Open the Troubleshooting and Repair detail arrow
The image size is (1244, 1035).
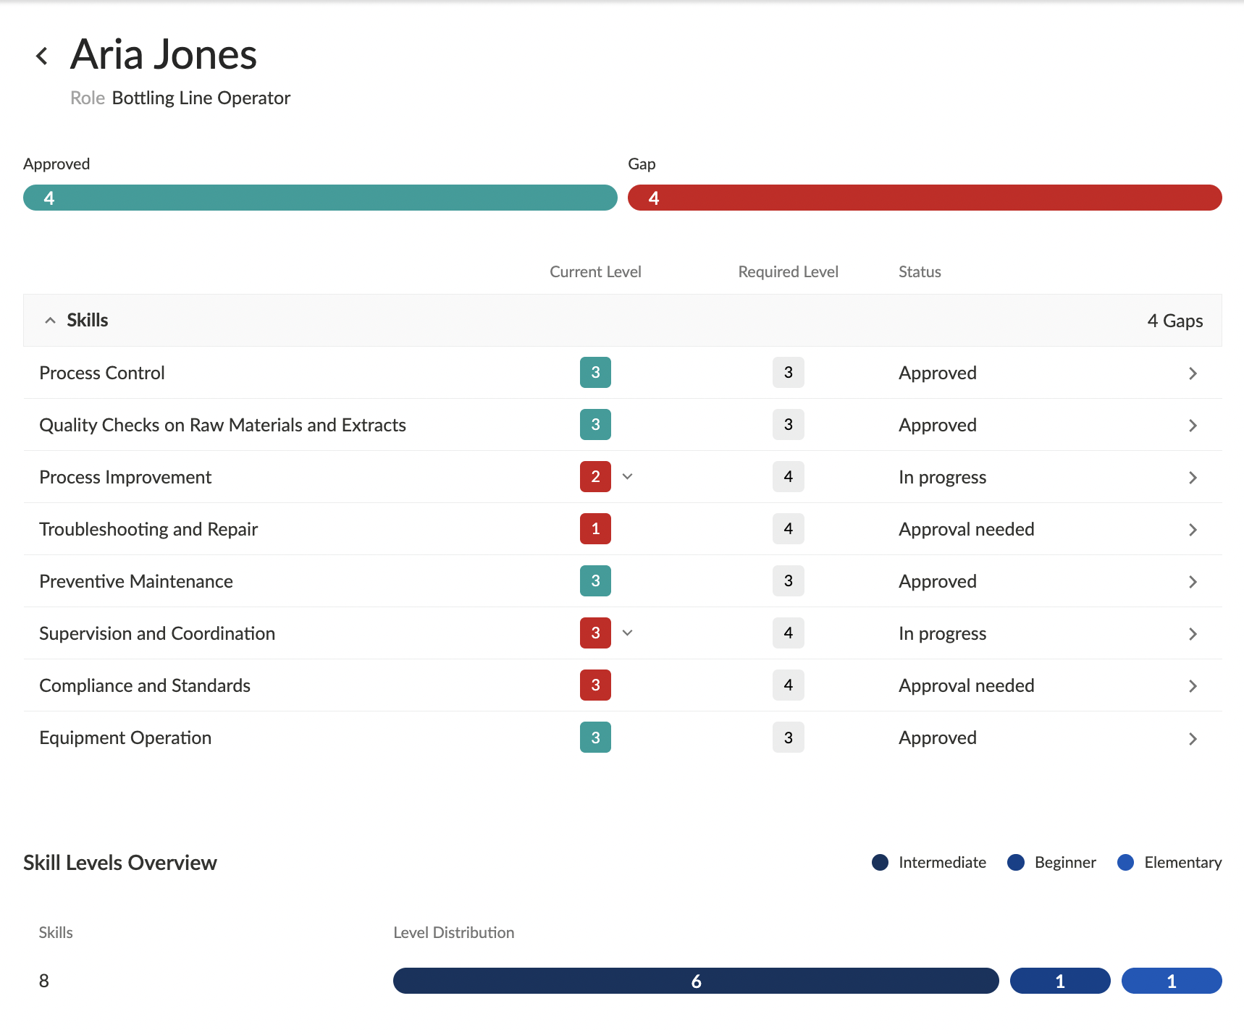tap(1193, 529)
